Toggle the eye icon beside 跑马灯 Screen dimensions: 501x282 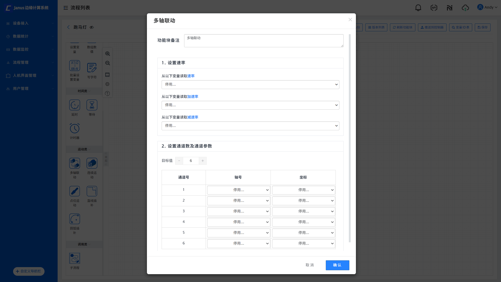pos(92,27)
